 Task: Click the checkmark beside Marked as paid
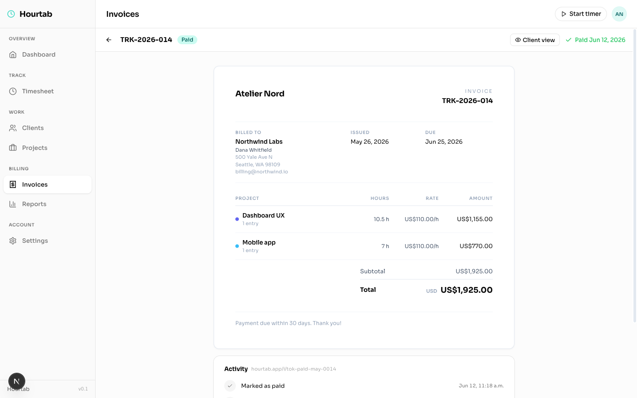point(230,386)
